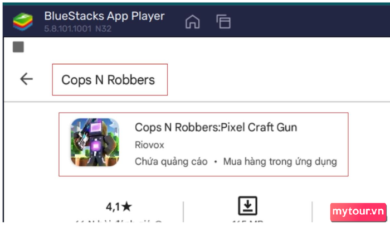Open Cops N Robbers:Pixel Craft Gun title
This screenshot has height=226, width=390.
click(x=216, y=127)
